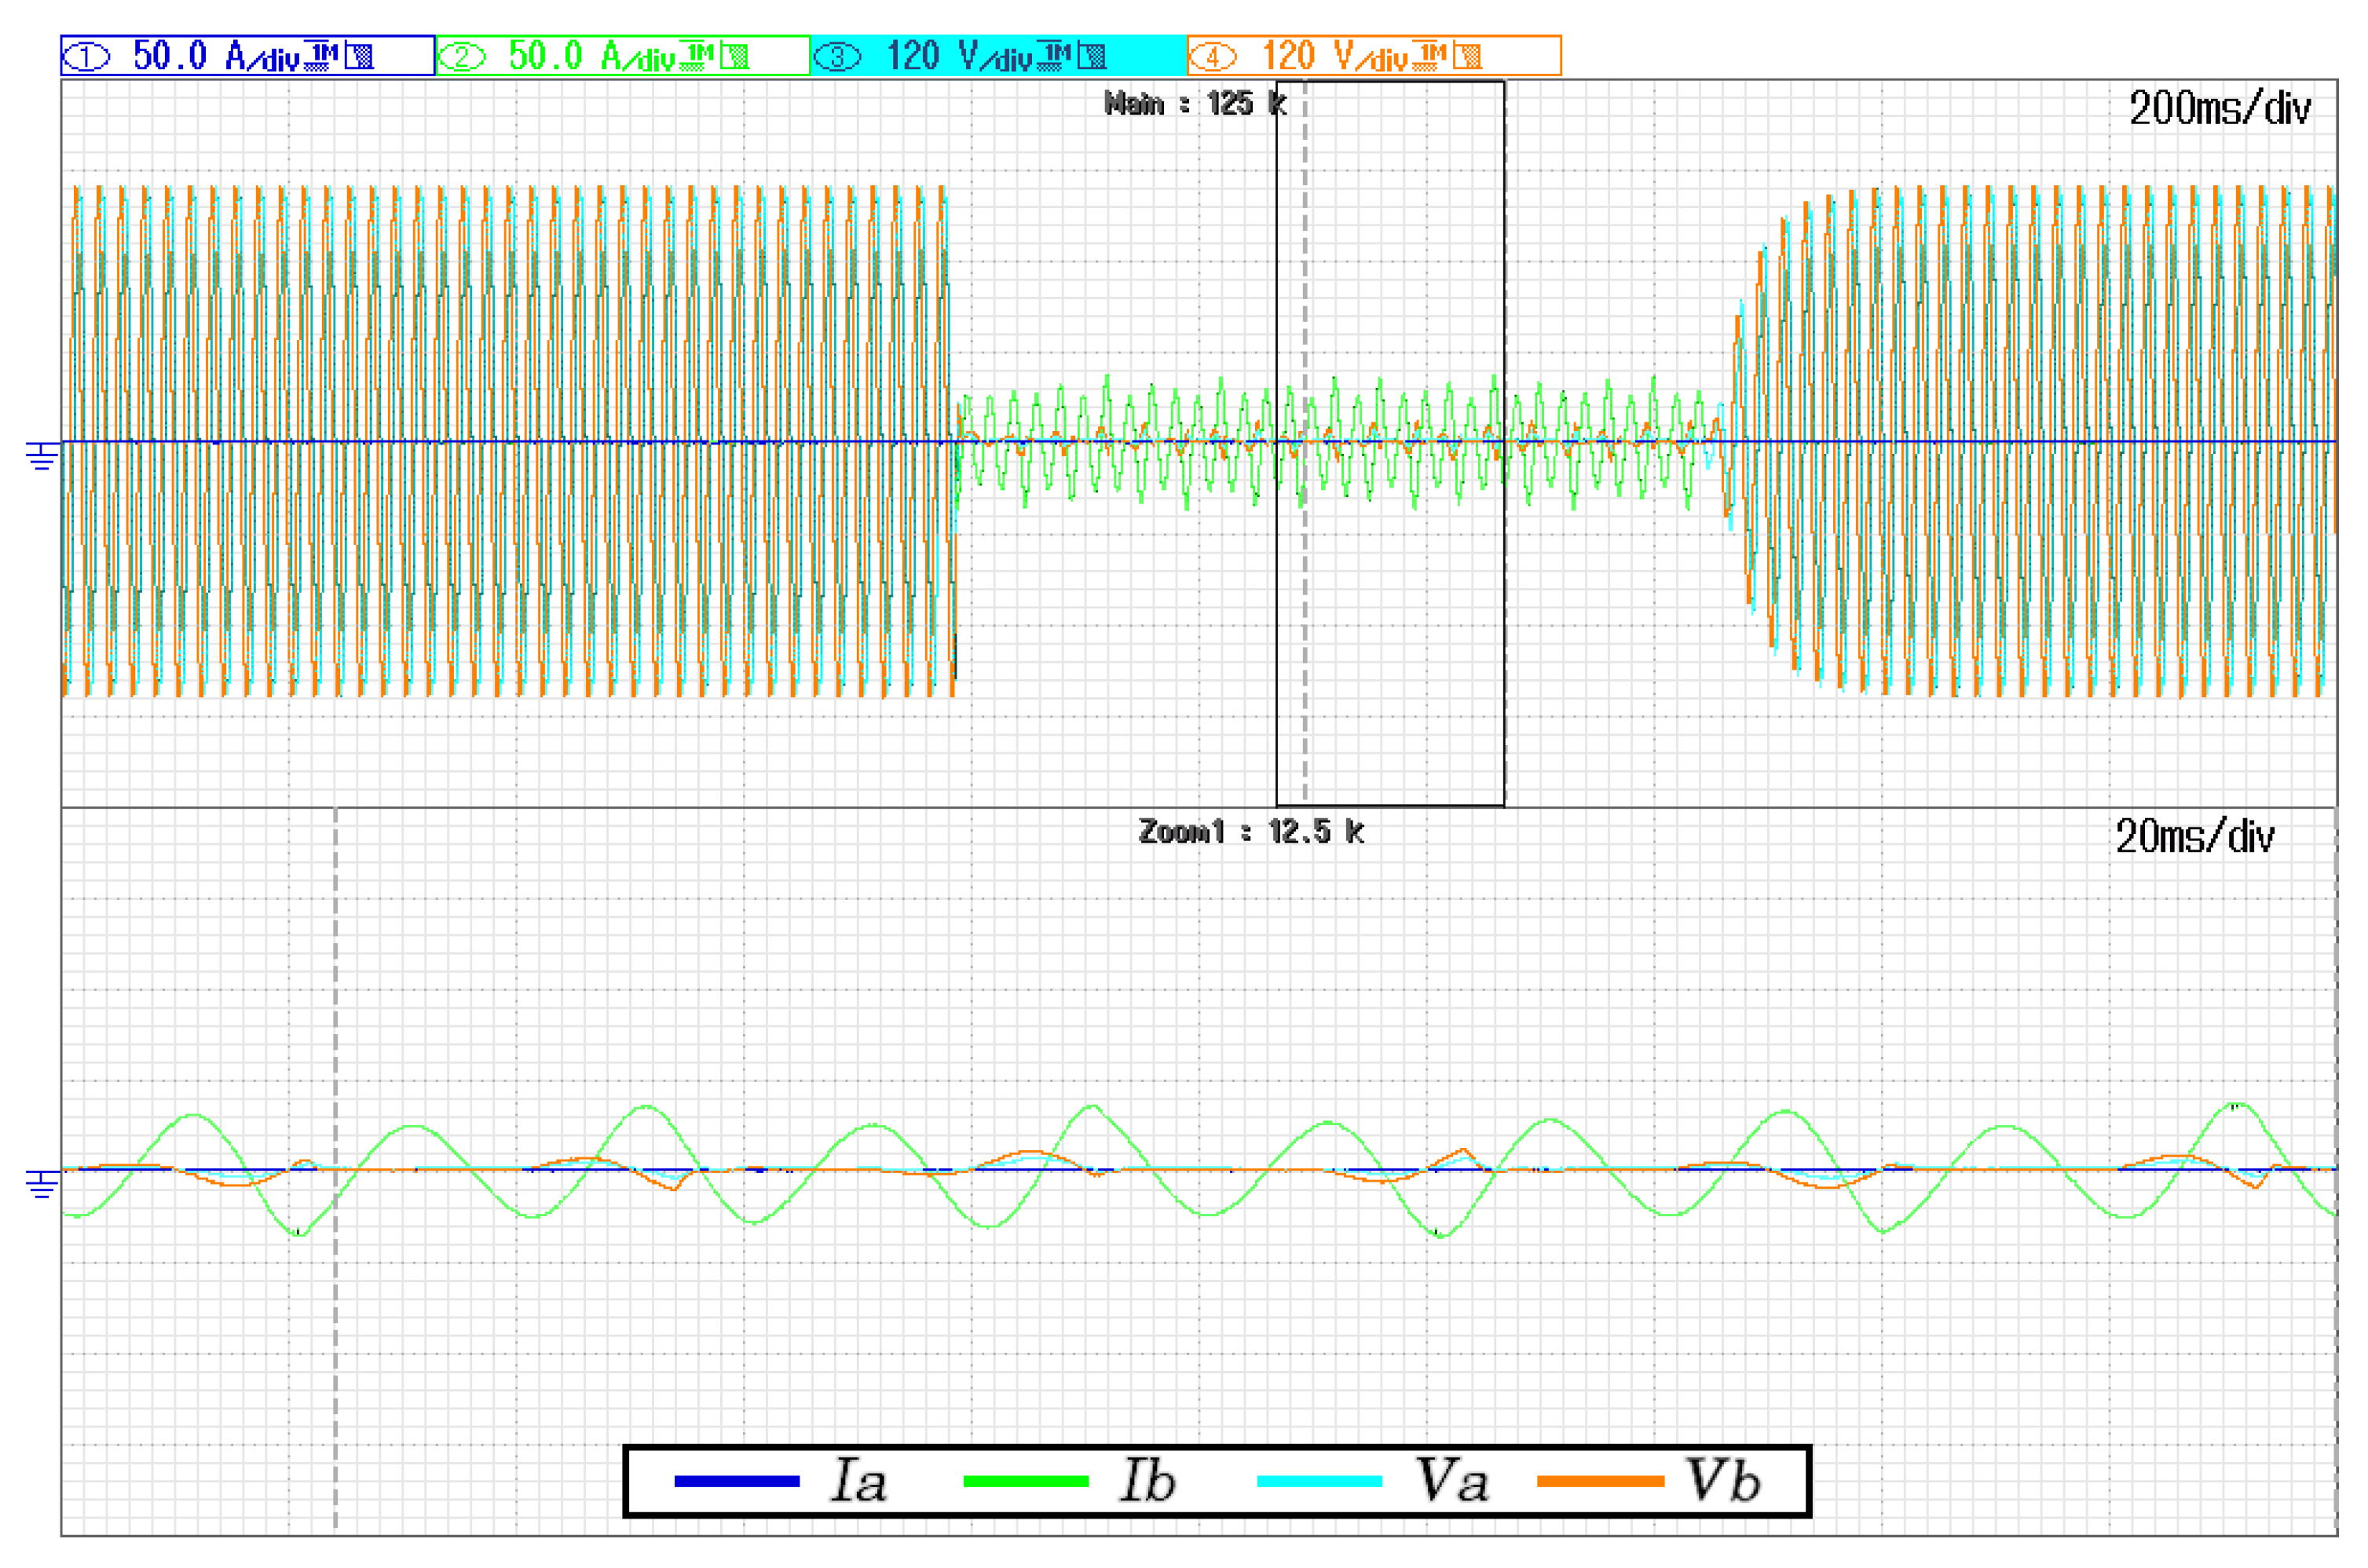
Task: Click channel 2 bandwidth box icon
Action: 735,56
